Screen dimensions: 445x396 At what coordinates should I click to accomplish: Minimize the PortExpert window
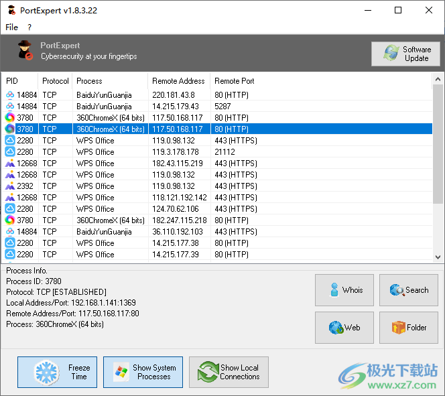pos(368,10)
